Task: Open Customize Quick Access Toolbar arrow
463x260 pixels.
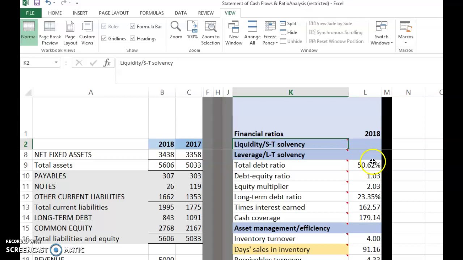Action: (x=77, y=3)
